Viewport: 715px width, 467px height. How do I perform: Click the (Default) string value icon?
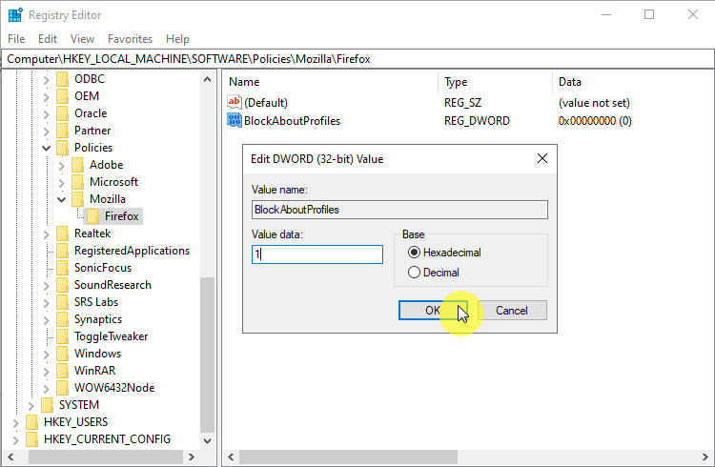click(x=235, y=102)
